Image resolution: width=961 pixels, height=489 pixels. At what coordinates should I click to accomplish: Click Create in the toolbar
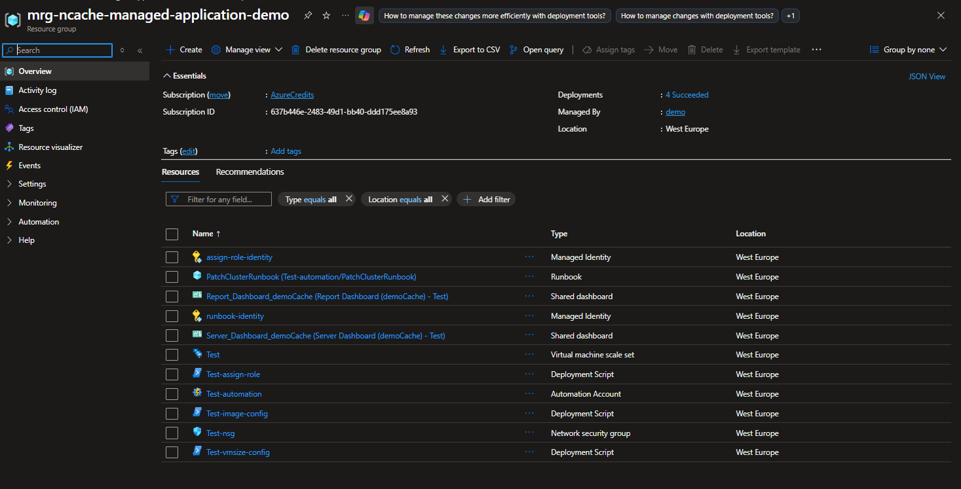tap(183, 50)
